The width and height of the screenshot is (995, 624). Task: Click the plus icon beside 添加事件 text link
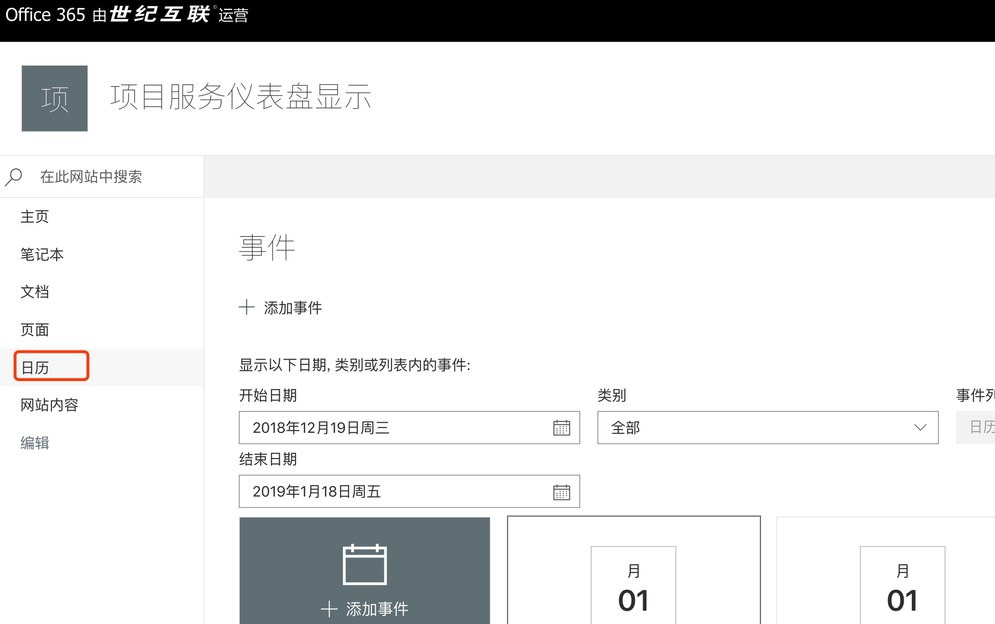point(246,307)
